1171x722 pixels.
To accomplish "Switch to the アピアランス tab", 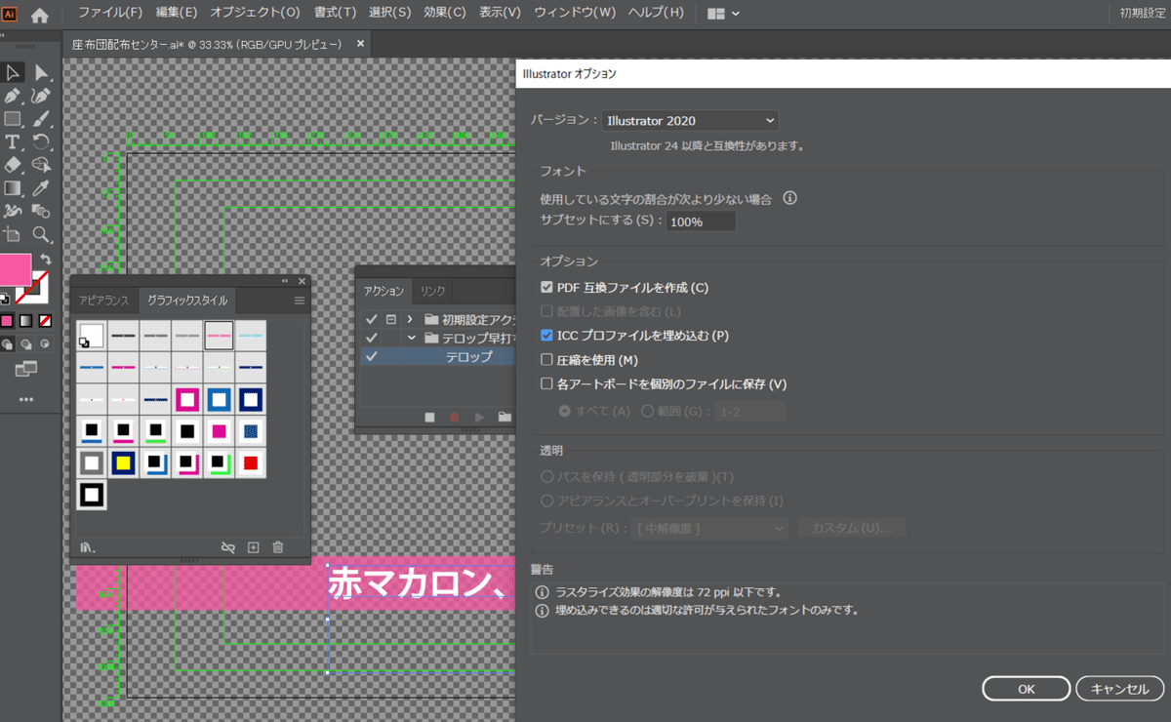I will [103, 301].
